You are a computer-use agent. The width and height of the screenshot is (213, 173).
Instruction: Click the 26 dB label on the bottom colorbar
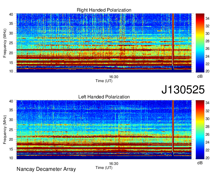[207, 134]
